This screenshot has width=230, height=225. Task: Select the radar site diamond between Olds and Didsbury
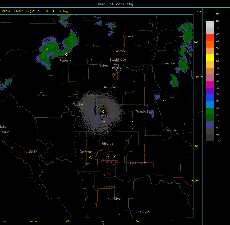point(104,111)
